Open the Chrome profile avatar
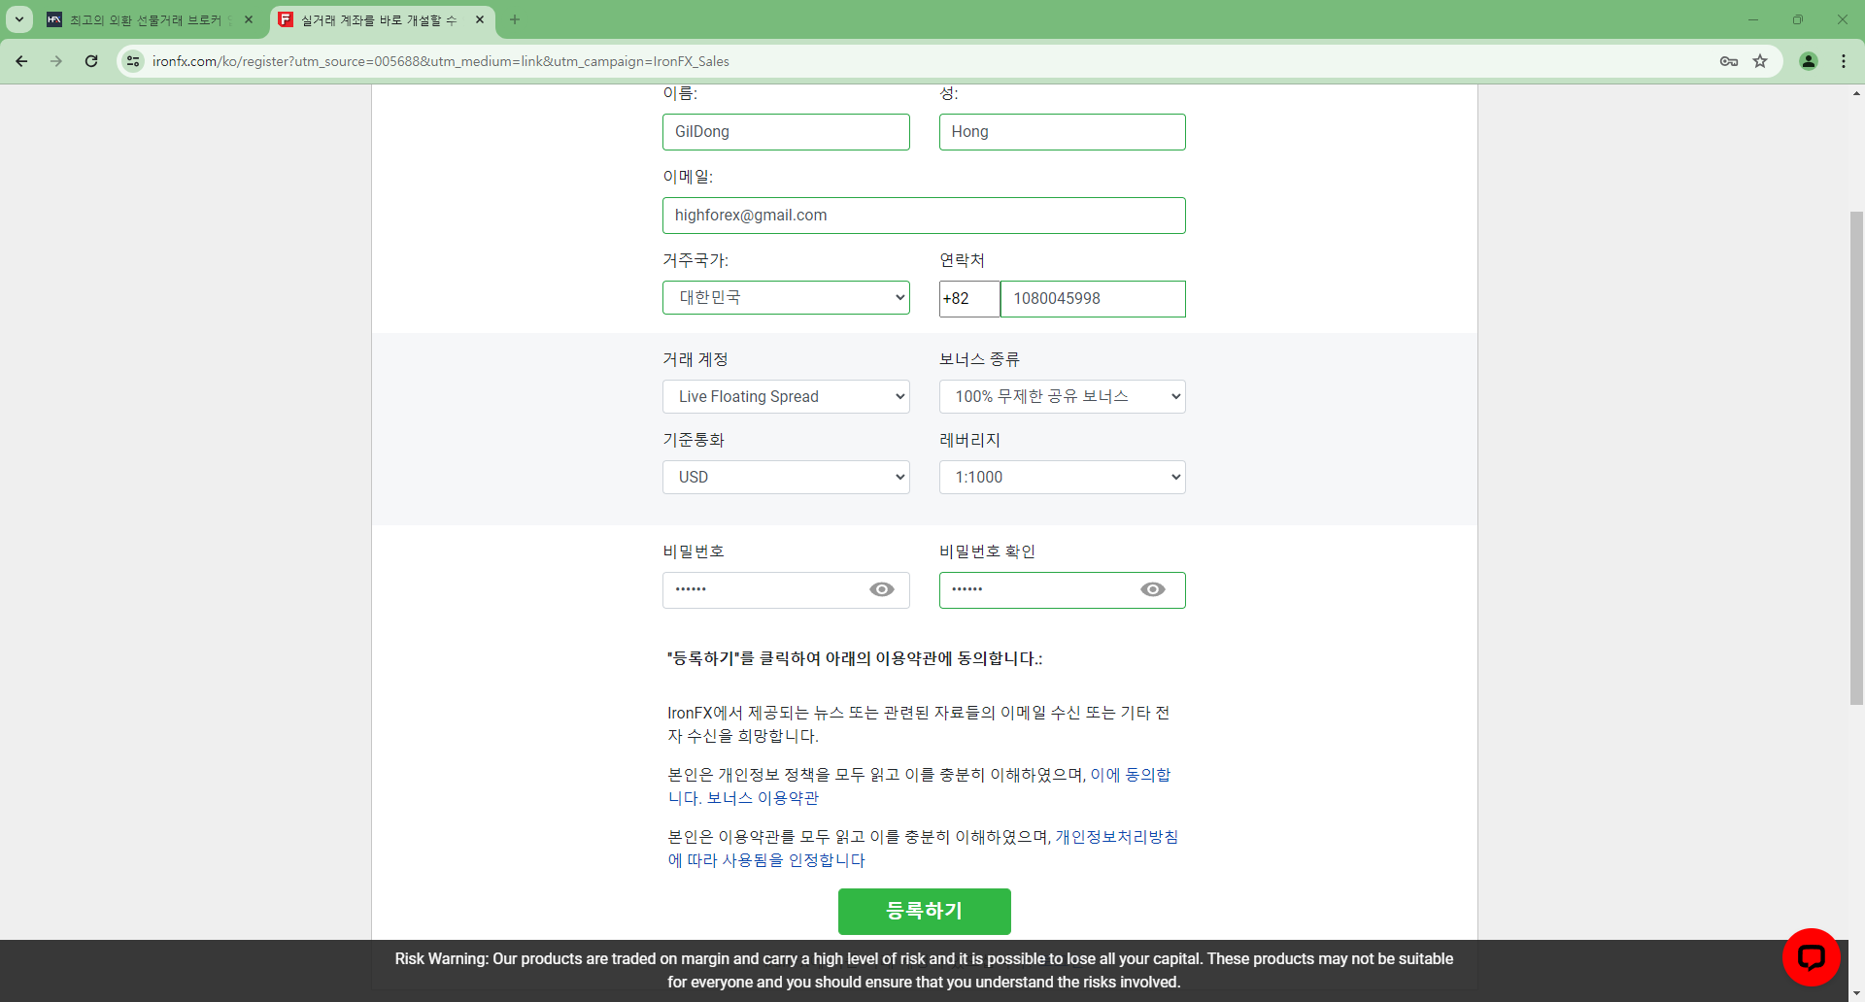 1808,60
